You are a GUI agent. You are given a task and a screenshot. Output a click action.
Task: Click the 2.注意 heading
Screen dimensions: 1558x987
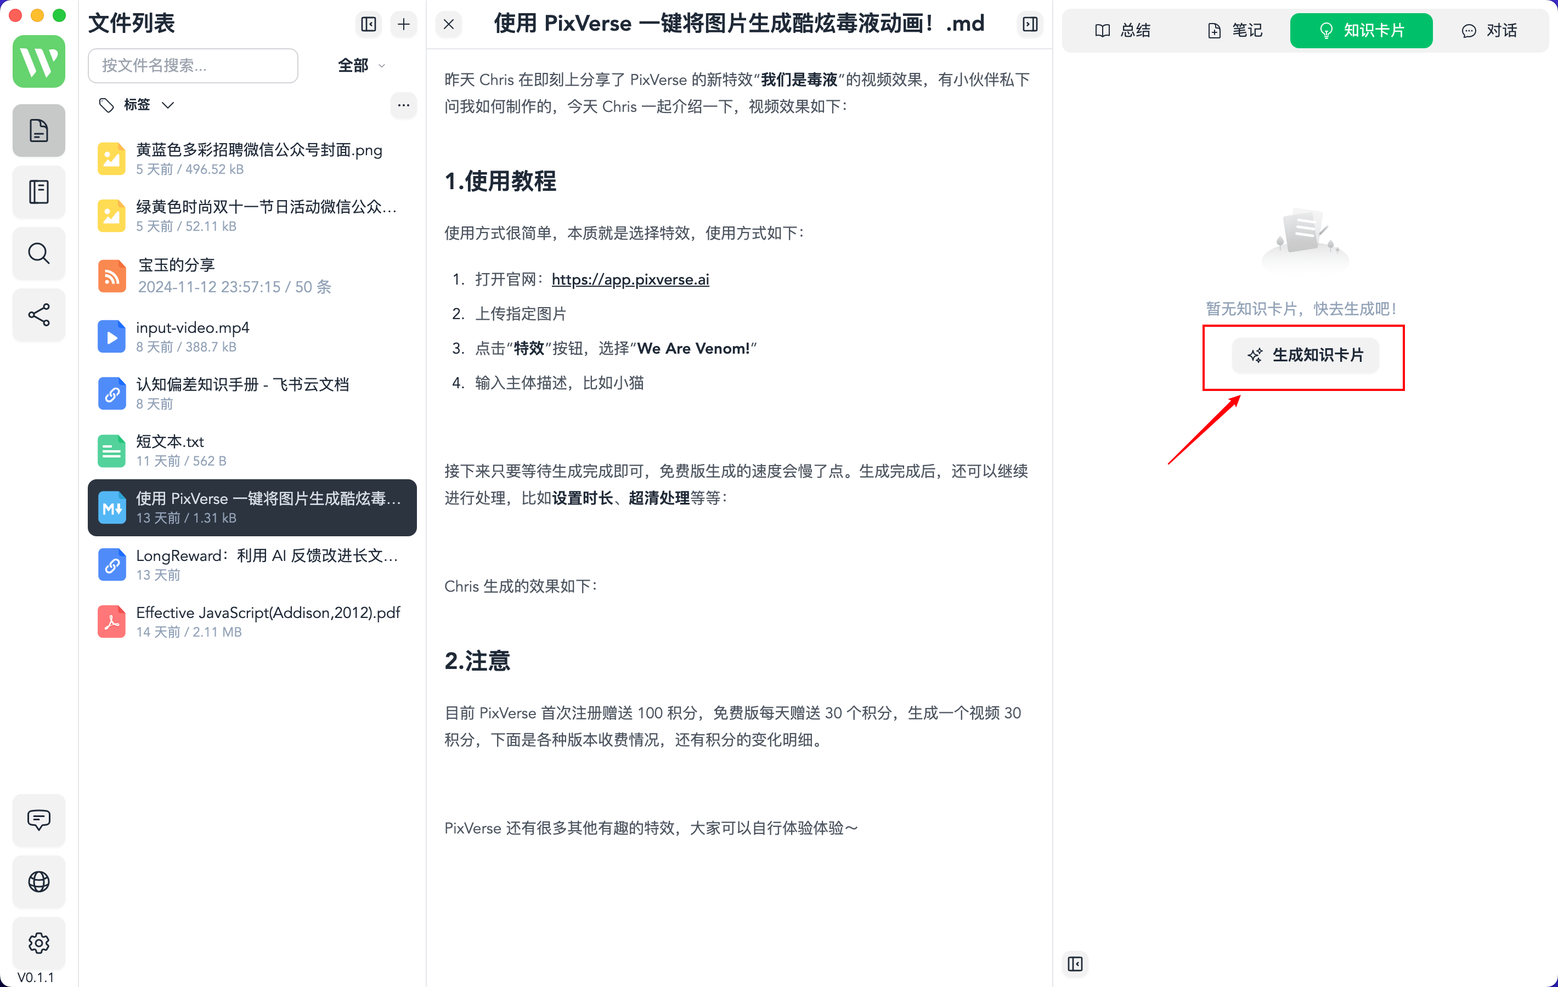point(477,662)
